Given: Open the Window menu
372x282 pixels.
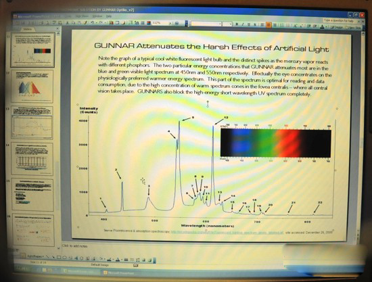Looking at the screenshot, I should click(97, 16).
